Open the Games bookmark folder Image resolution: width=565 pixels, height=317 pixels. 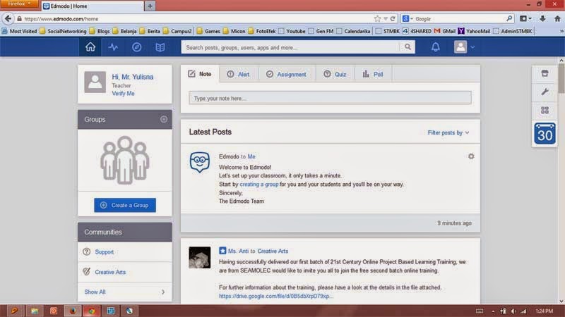[208, 31]
